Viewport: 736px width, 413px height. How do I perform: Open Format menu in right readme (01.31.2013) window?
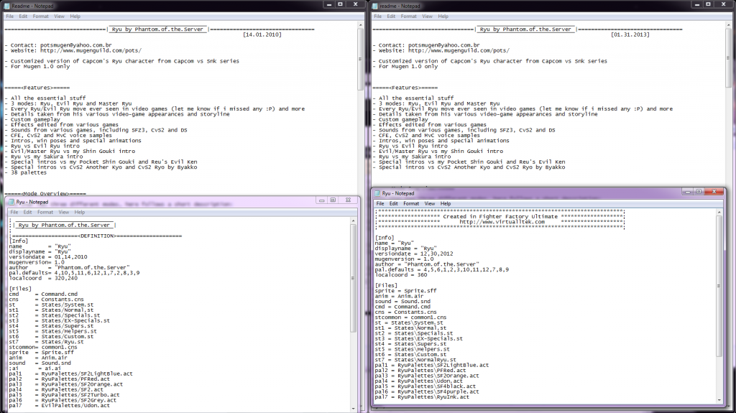[x=409, y=16]
